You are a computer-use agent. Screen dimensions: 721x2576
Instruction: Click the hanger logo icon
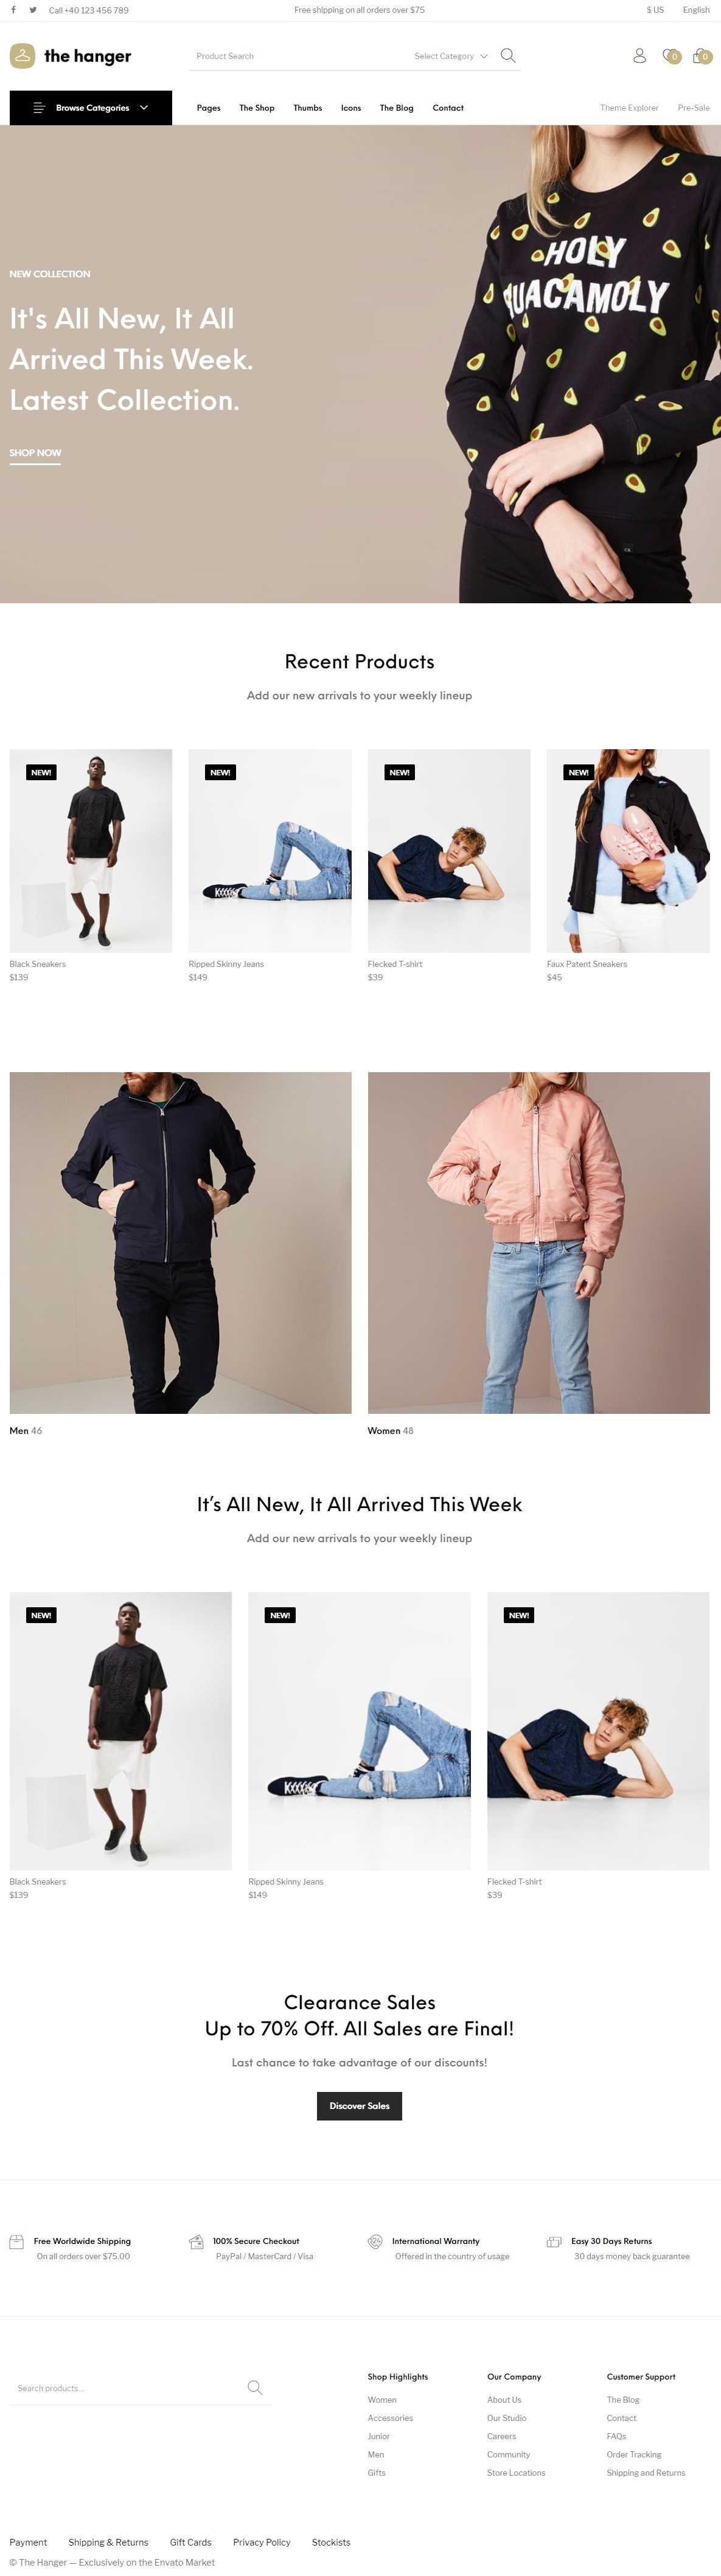(x=22, y=56)
